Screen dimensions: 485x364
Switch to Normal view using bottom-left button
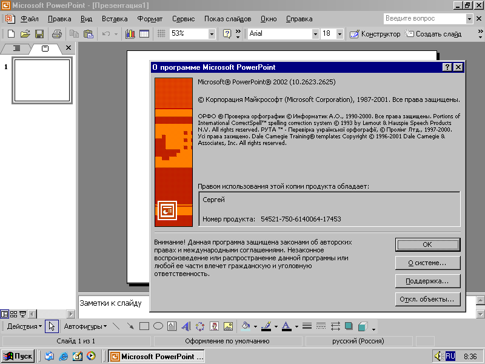[5, 314]
